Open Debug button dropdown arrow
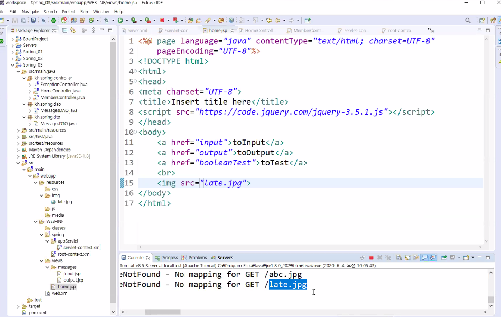501x317 pixels. (x=113, y=21)
